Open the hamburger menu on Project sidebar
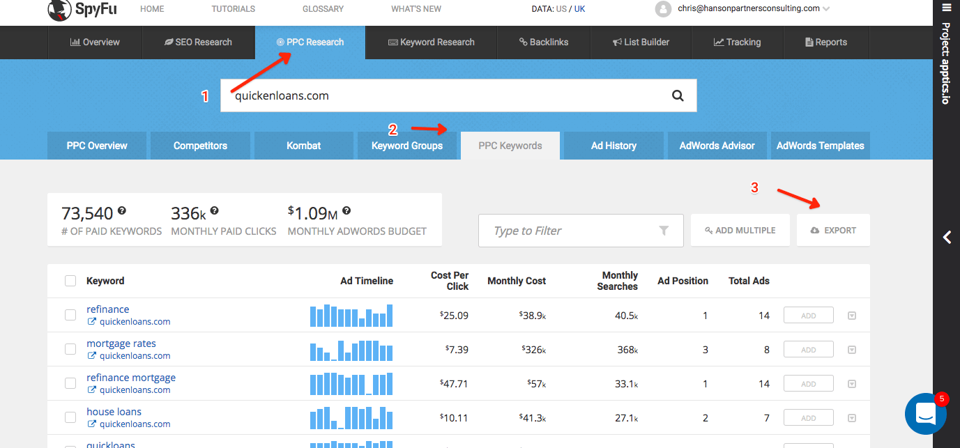 (947, 8)
